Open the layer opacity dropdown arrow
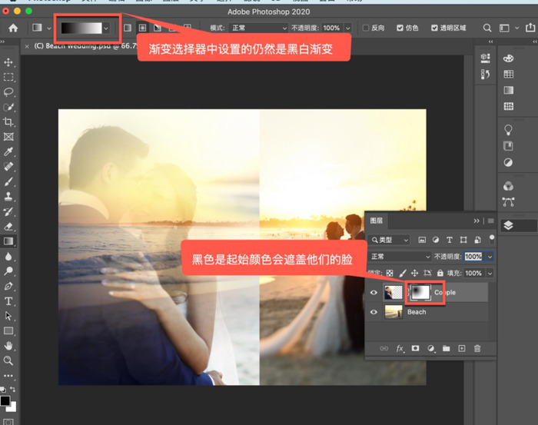This screenshot has height=425, width=538. pyautogui.click(x=490, y=257)
